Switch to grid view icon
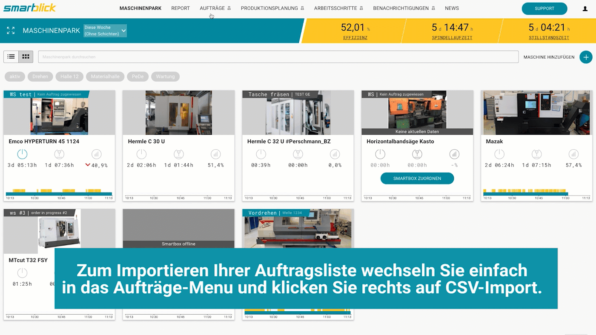Image resolution: width=596 pixels, height=335 pixels. tap(26, 57)
